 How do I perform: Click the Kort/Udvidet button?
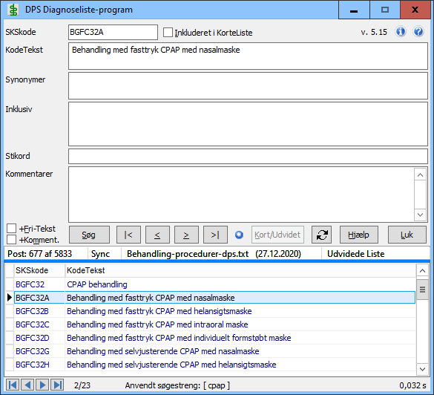pos(277,235)
